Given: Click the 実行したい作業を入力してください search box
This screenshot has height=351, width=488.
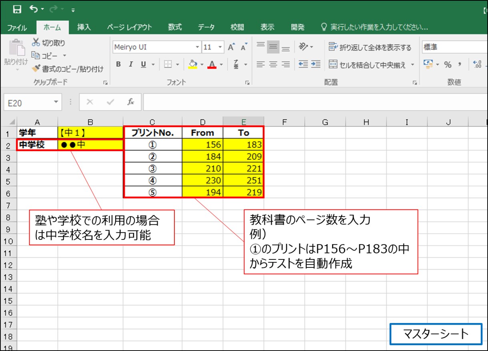Looking at the screenshot, I should (x=374, y=27).
